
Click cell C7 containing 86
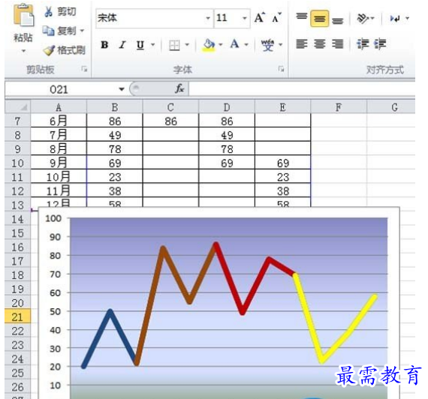point(170,121)
